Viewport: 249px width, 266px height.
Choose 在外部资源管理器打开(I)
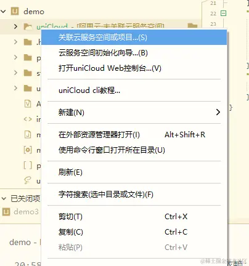(134, 135)
